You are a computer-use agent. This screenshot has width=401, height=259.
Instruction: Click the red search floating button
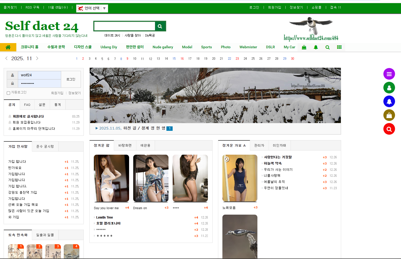tap(389, 129)
